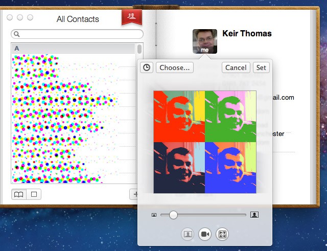Image resolution: width=327 pixels, height=251 pixels.
Task: Click large portrait icon right of slider
Action: [x=254, y=215]
